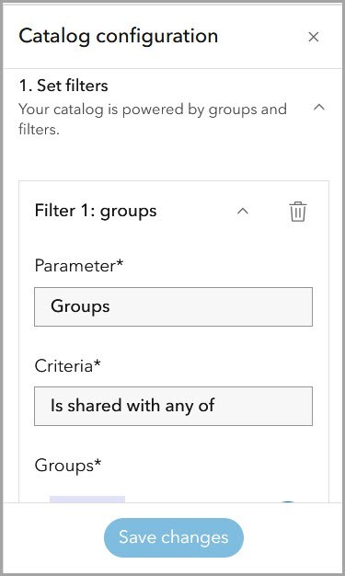
Task: Open the Criteria dropdown
Action: coord(173,406)
